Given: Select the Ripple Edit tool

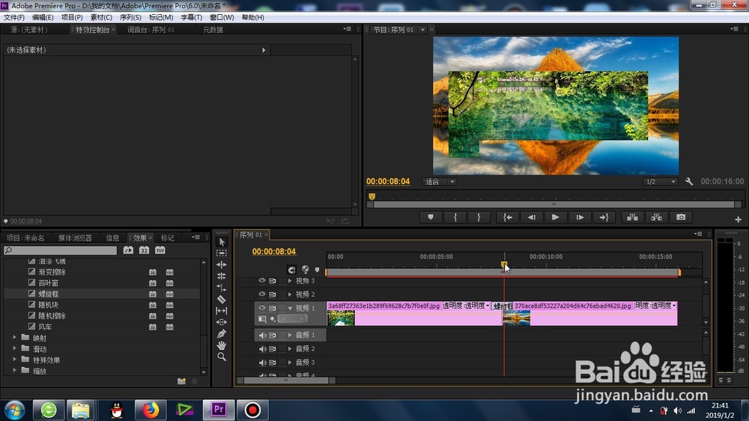Looking at the screenshot, I should tap(221, 264).
